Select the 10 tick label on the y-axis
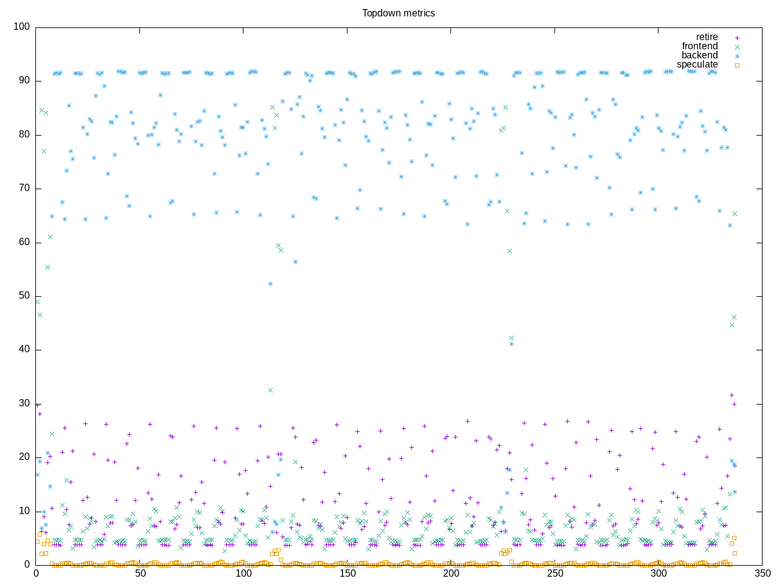 click(24, 511)
